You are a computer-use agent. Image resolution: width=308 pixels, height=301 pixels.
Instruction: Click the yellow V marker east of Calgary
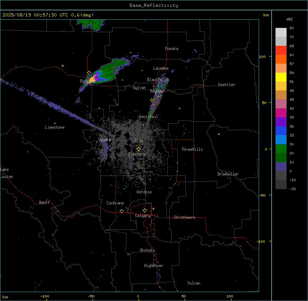[153, 209]
